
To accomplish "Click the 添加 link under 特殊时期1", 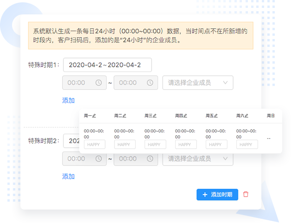I will point(68,100).
